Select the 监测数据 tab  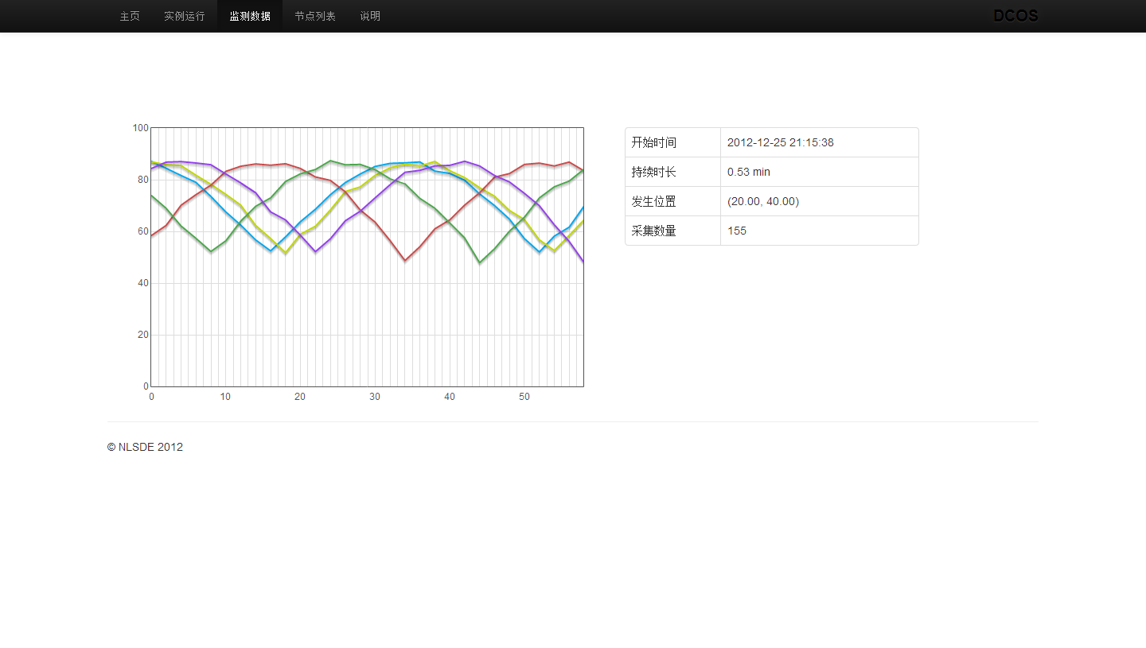250,16
